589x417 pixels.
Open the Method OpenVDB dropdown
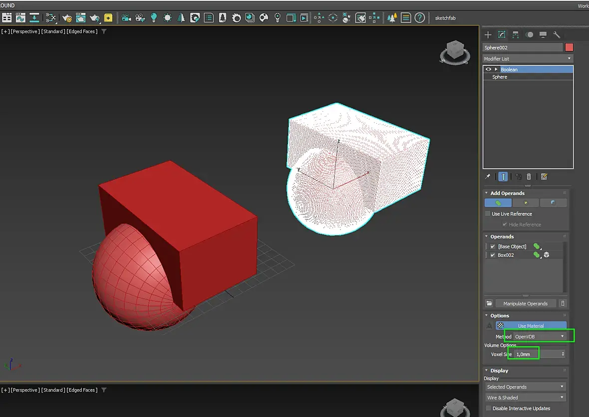tap(540, 337)
